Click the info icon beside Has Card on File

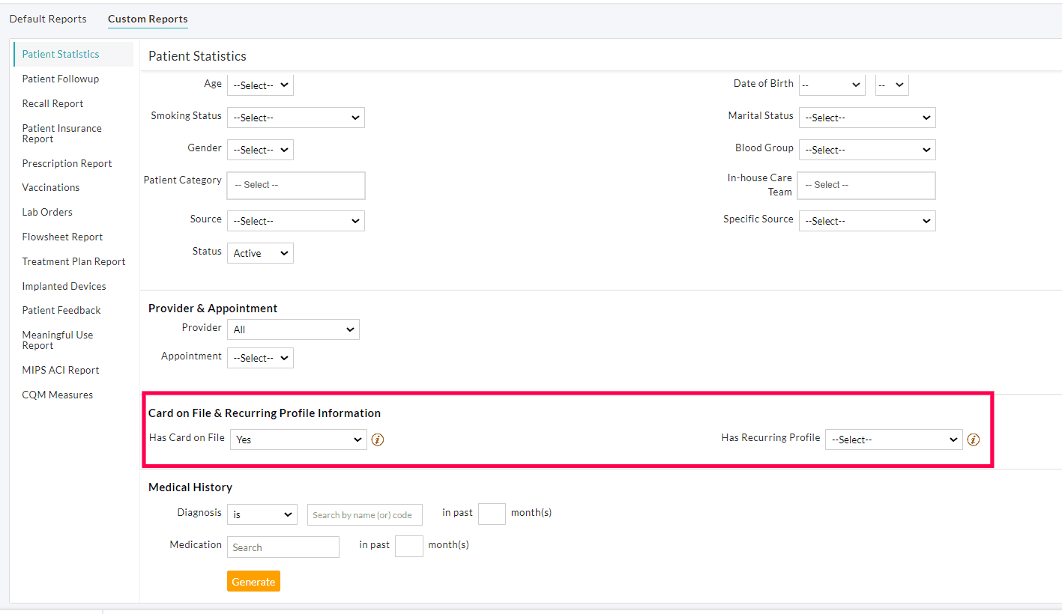[x=377, y=440]
